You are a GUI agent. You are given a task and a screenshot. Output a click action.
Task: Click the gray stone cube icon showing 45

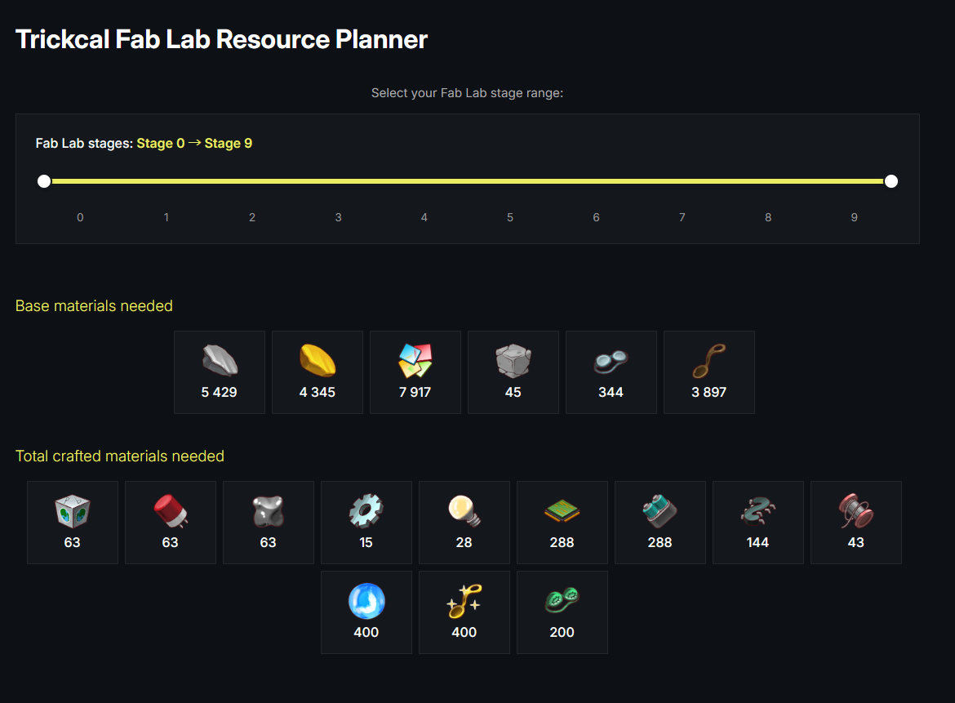coord(513,360)
